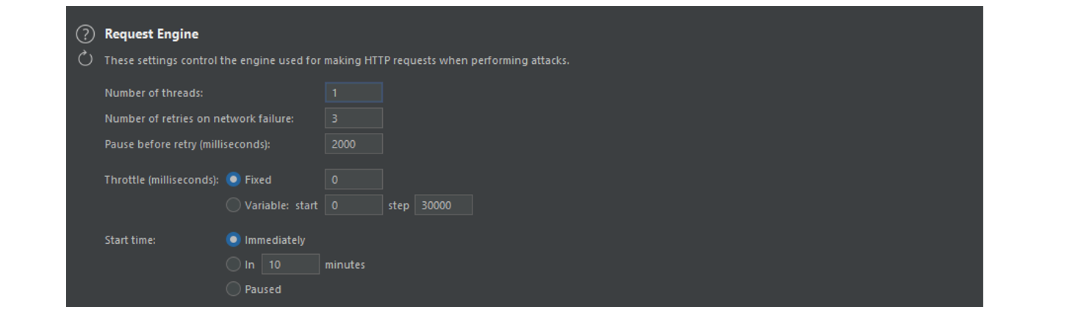
Task: Click the 'Number of threads:' label
Action: click(x=154, y=93)
